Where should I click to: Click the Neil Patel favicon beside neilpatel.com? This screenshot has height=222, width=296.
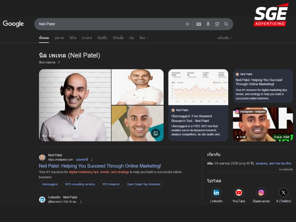coord(42,157)
